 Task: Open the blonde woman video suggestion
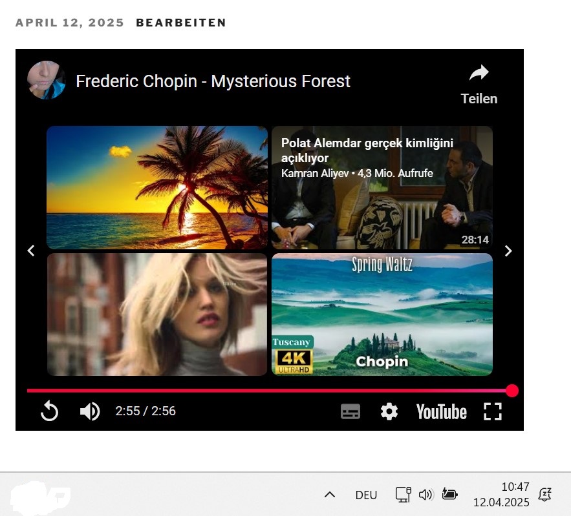(157, 315)
